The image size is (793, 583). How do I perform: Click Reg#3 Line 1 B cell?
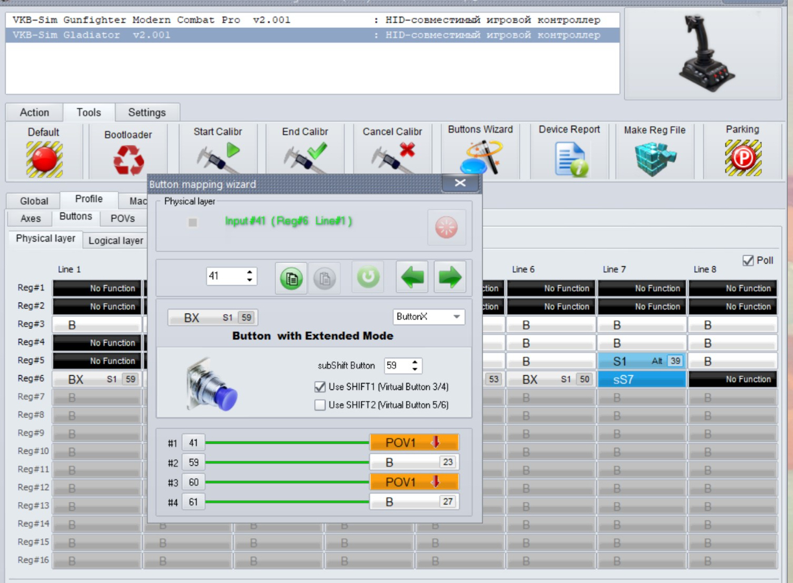pyautogui.click(x=97, y=325)
